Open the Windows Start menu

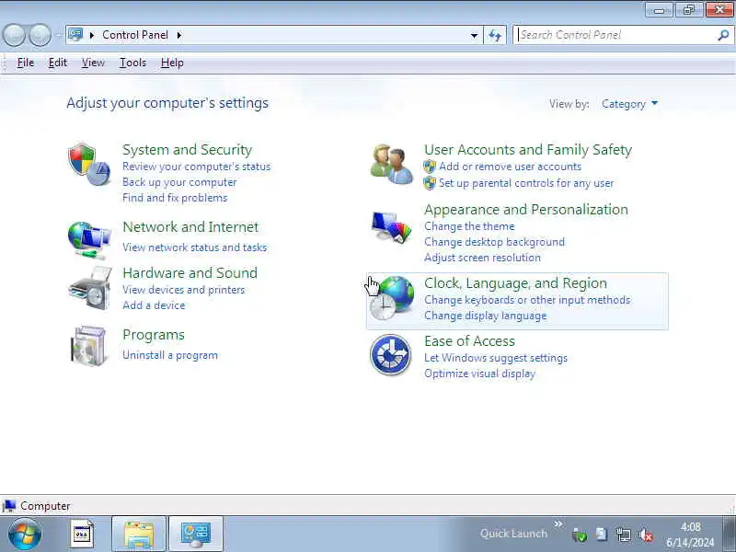25,535
